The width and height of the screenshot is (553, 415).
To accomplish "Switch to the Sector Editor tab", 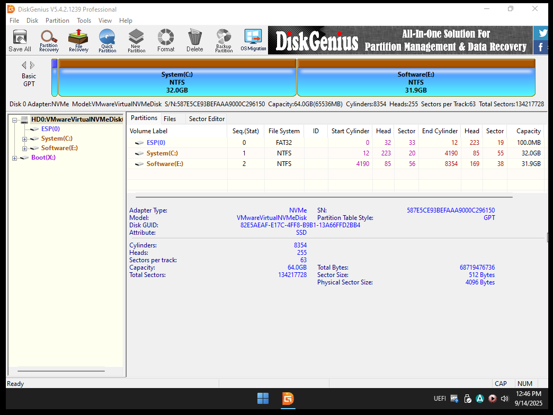I will [207, 118].
